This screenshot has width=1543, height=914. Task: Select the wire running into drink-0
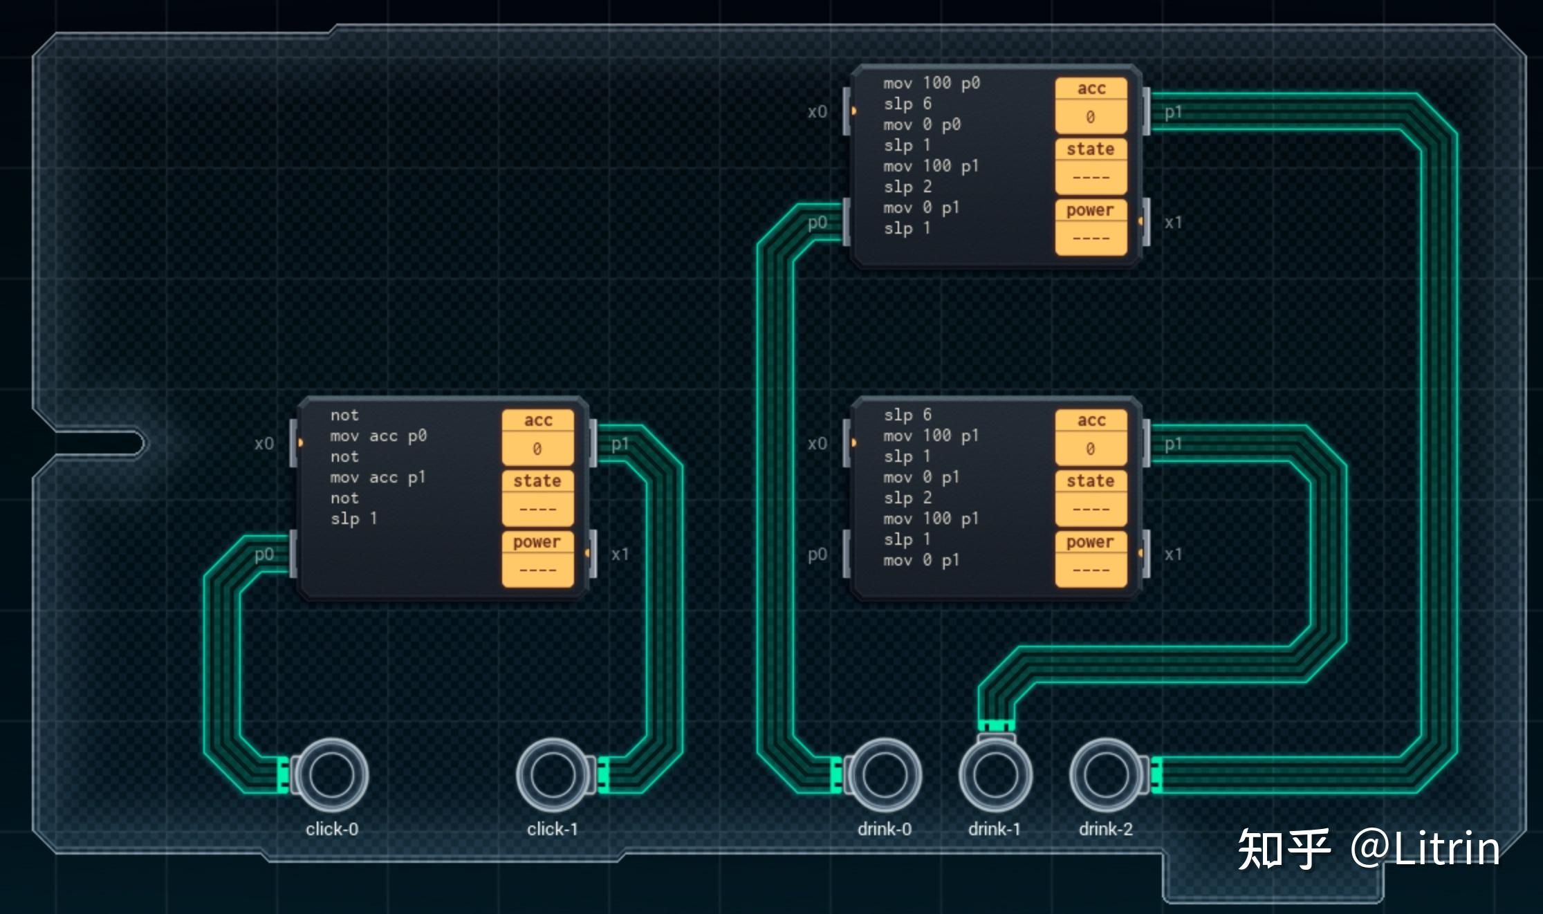coord(775,498)
